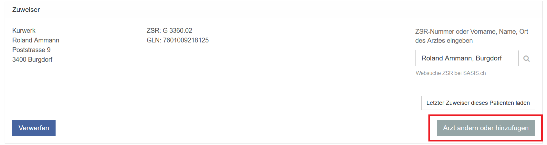
Task: Click the word hinzufügen on the grey button
Action: click(x=512, y=128)
